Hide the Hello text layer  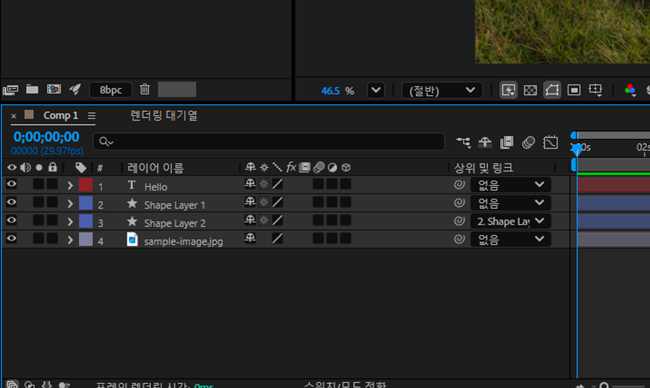click(11, 184)
